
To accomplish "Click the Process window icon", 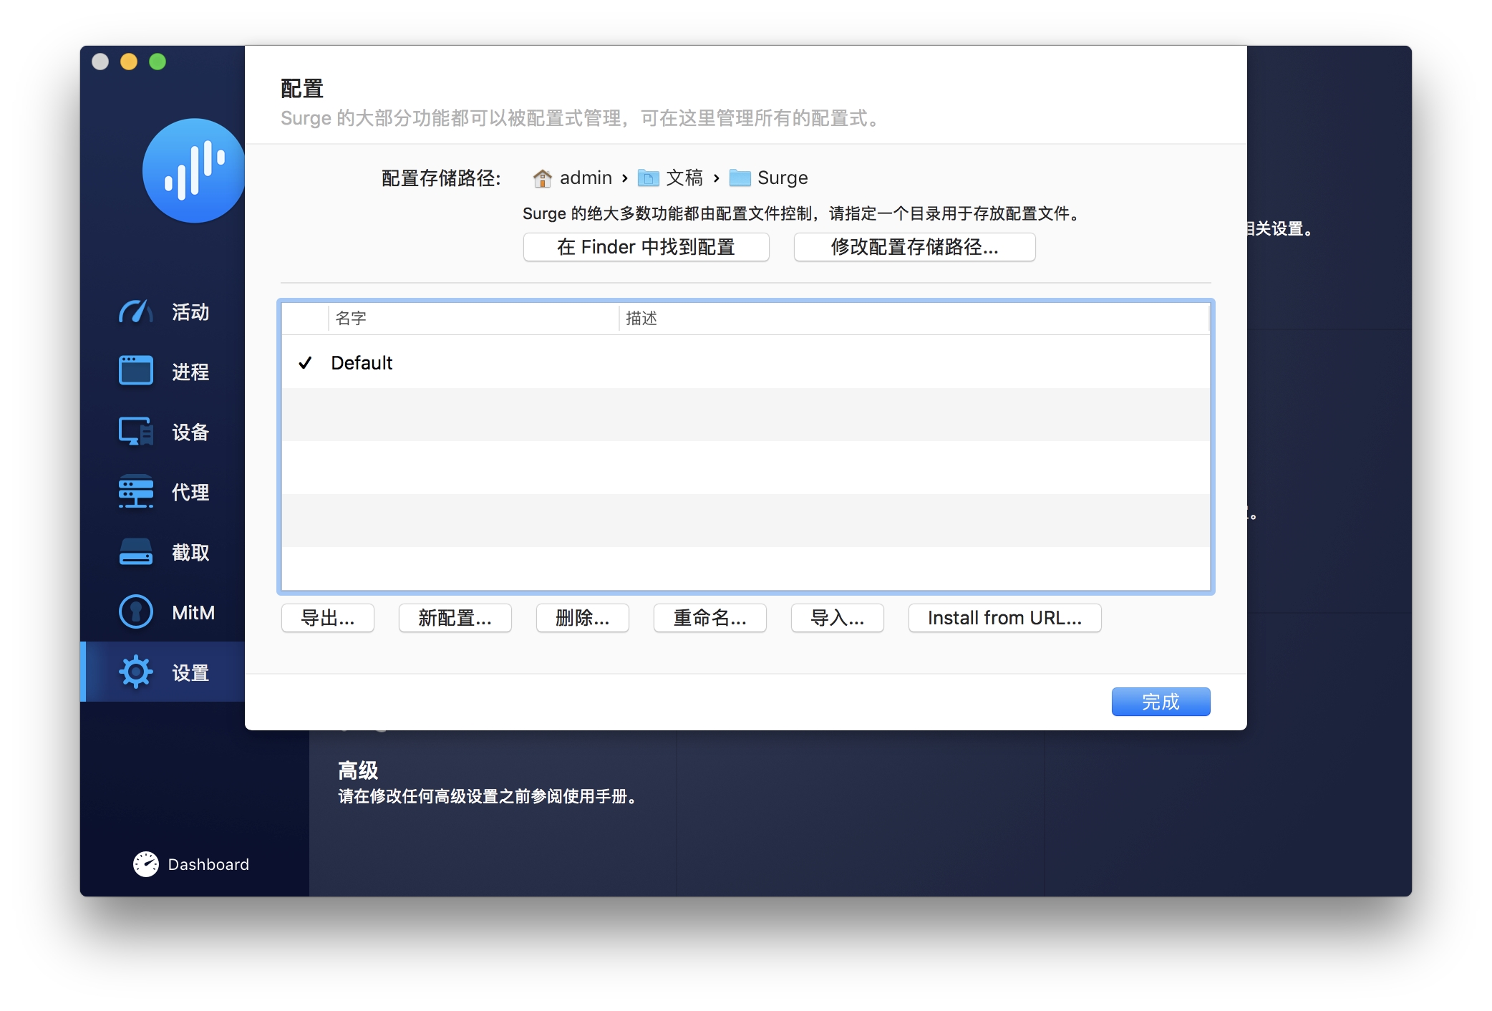I will coord(135,372).
